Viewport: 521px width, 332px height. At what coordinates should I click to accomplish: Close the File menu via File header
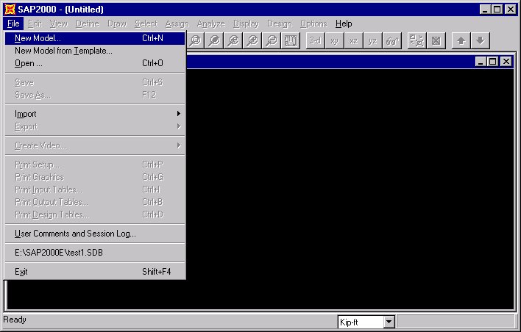pos(13,24)
